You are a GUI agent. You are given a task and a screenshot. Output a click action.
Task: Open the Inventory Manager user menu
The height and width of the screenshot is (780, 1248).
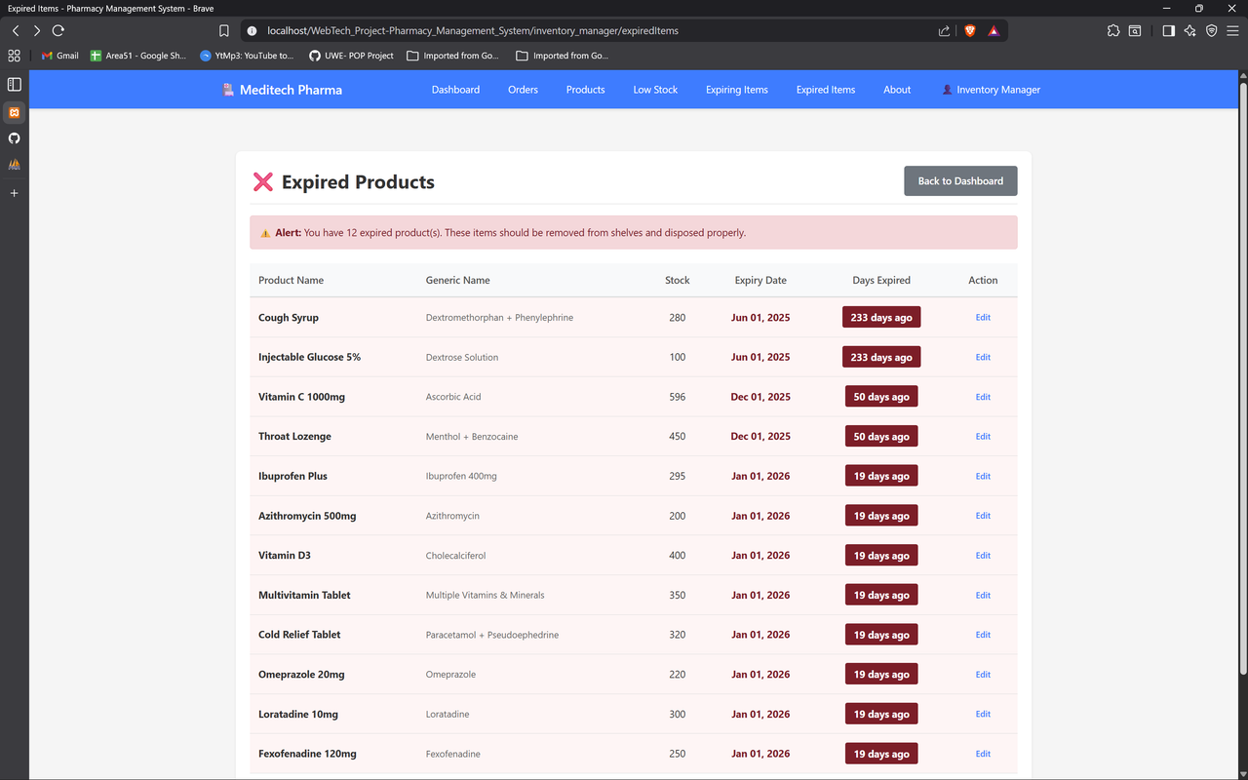click(x=991, y=90)
